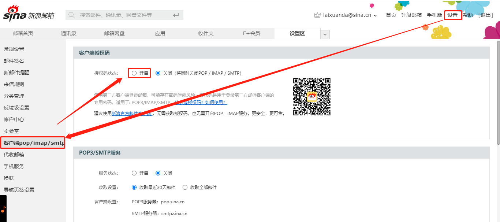
Task: Open 帐户中心 in sidebar
Action: click(x=14, y=119)
